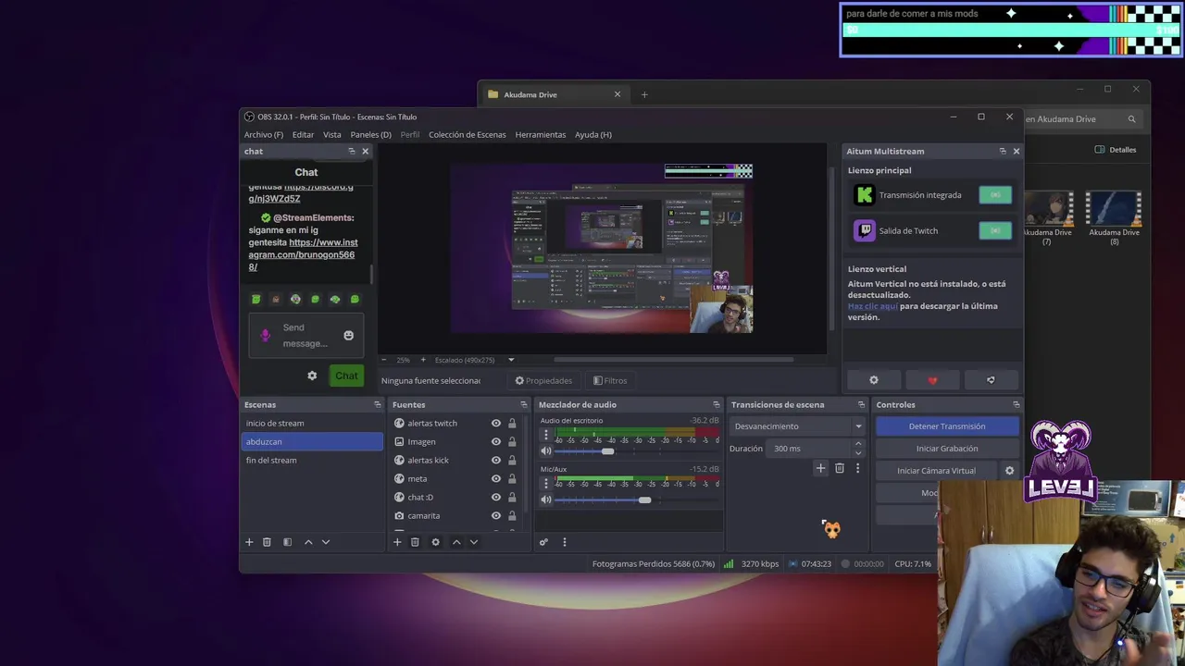Image resolution: width=1185 pixels, height=666 pixels.
Task: Toggle lock on alertas twitch source
Action: 512,423
